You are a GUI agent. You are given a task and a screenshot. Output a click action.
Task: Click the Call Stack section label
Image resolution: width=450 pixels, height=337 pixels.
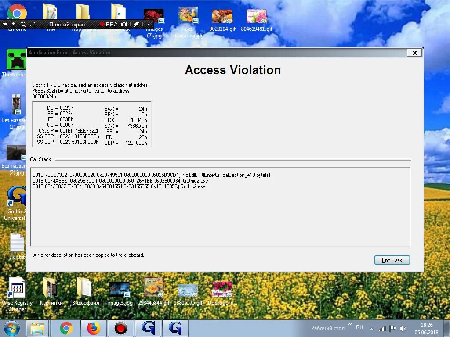pos(40,159)
